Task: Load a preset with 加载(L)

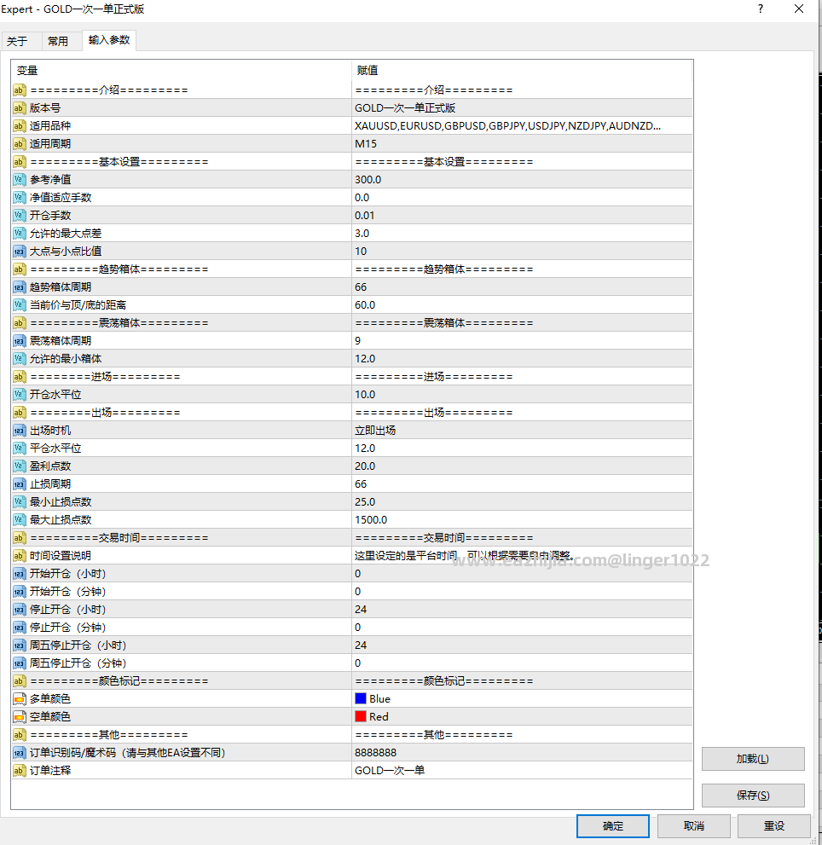Action: click(753, 759)
